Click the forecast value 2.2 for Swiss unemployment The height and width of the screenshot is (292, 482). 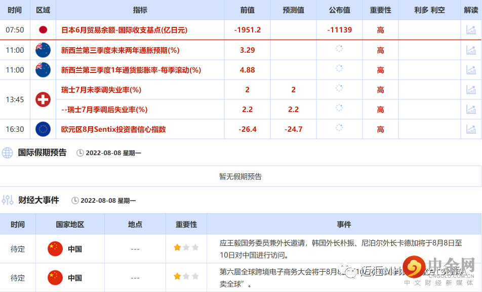pos(293,109)
